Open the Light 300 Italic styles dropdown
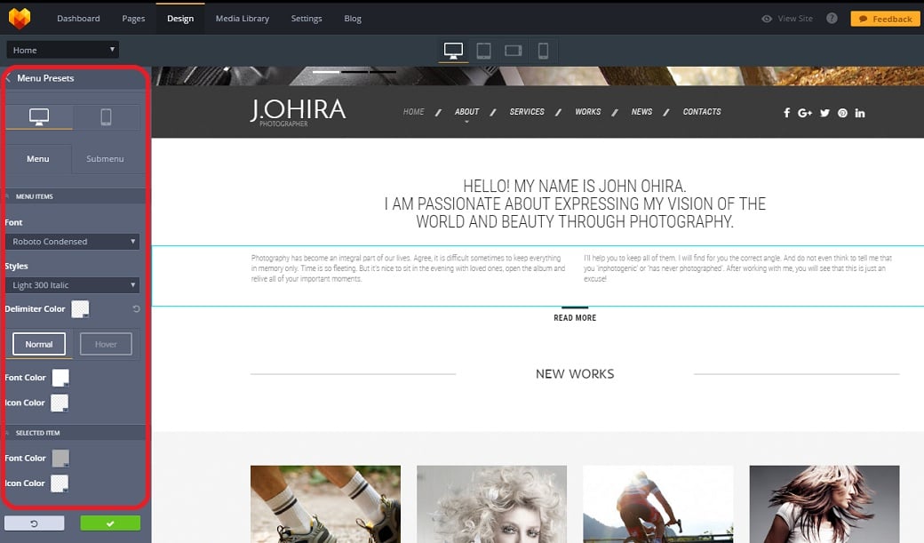Screen dimensions: 924x543 point(71,285)
